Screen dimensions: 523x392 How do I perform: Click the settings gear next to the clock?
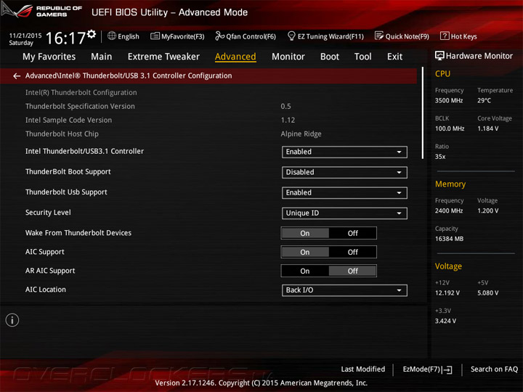click(92, 34)
